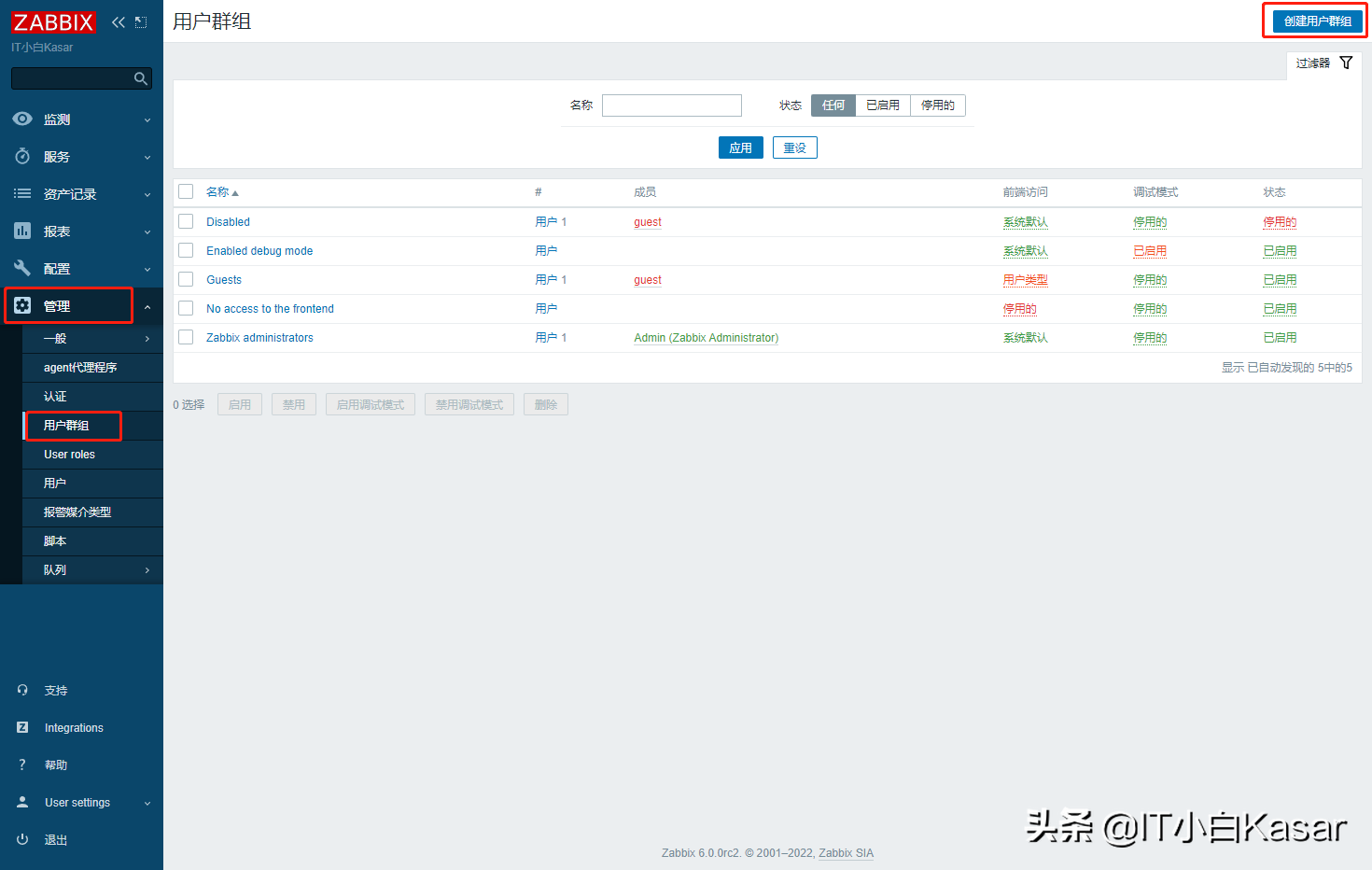Viewport: 1372px width, 870px height.
Task: Open the Zabbix administrators group link
Action: (259, 337)
